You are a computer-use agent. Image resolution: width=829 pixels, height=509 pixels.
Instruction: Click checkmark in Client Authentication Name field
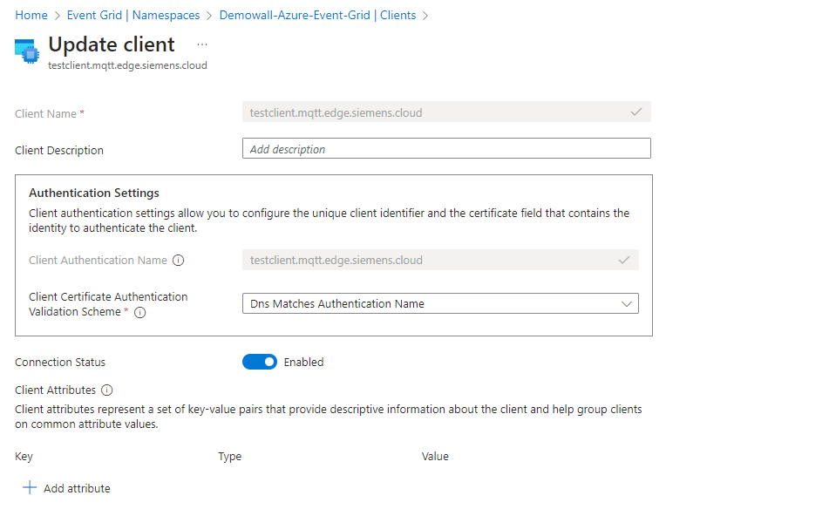(x=624, y=260)
